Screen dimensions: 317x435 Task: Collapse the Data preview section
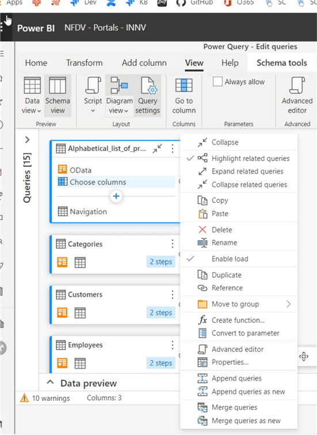(50, 383)
